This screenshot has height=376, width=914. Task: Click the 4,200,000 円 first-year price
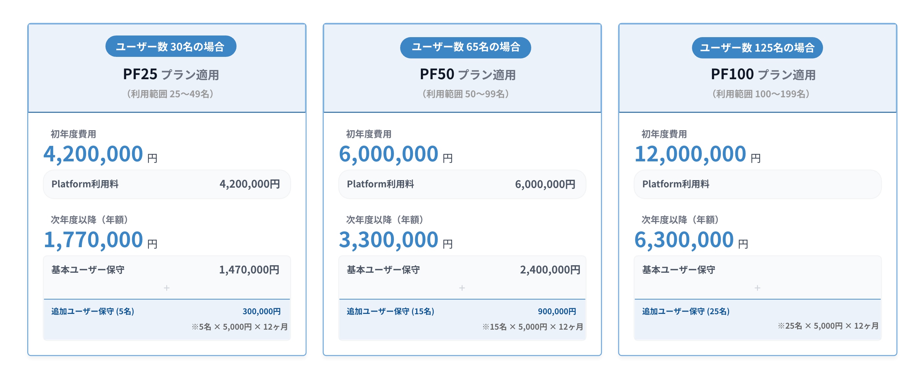(100, 154)
